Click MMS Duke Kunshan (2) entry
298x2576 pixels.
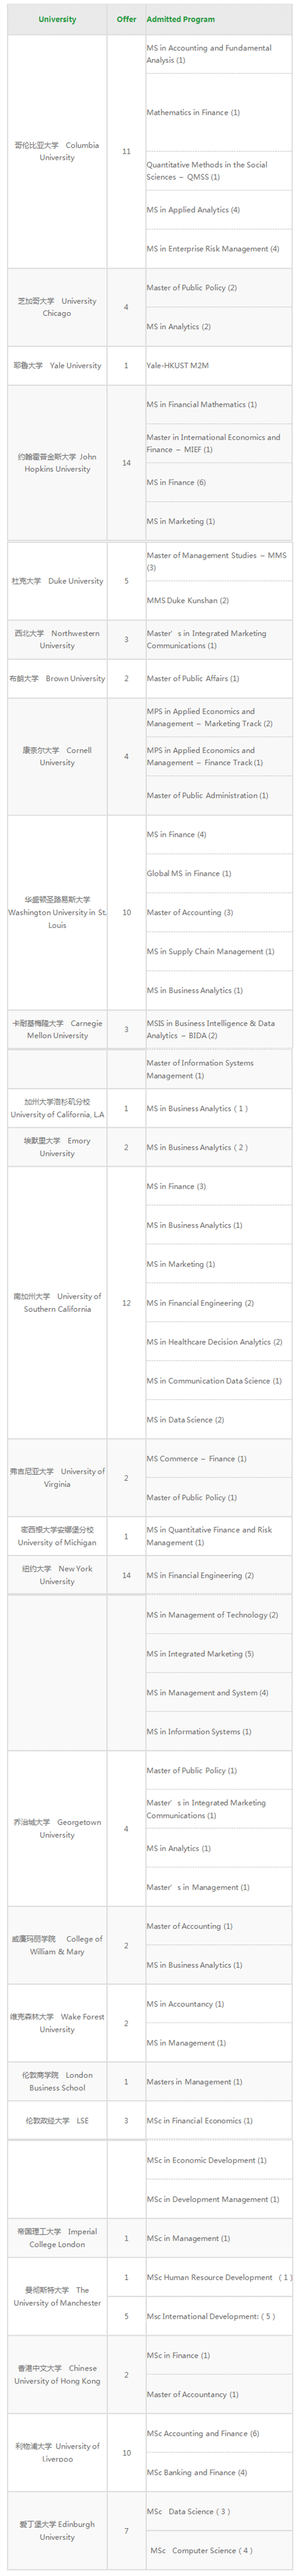point(218,600)
